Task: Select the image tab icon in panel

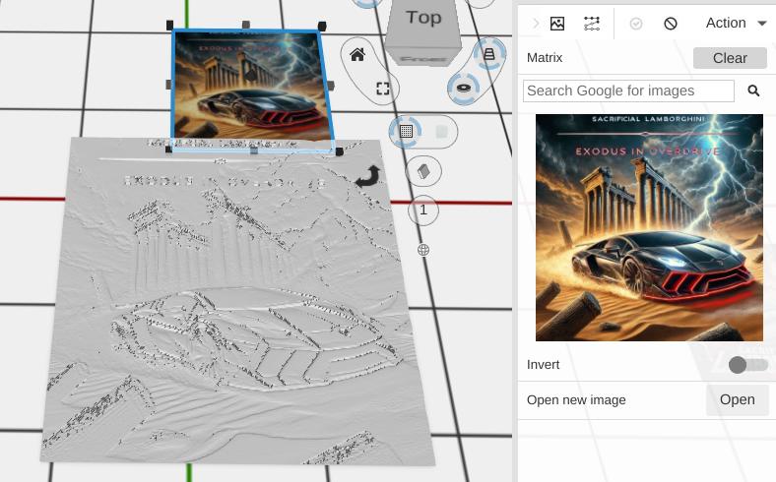Action: pyautogui.click(x=557, y=23)
